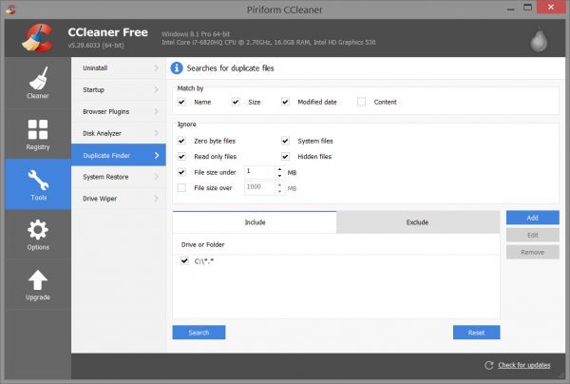
Task: Select the Tools wrench icon
Action: (37, 181)
